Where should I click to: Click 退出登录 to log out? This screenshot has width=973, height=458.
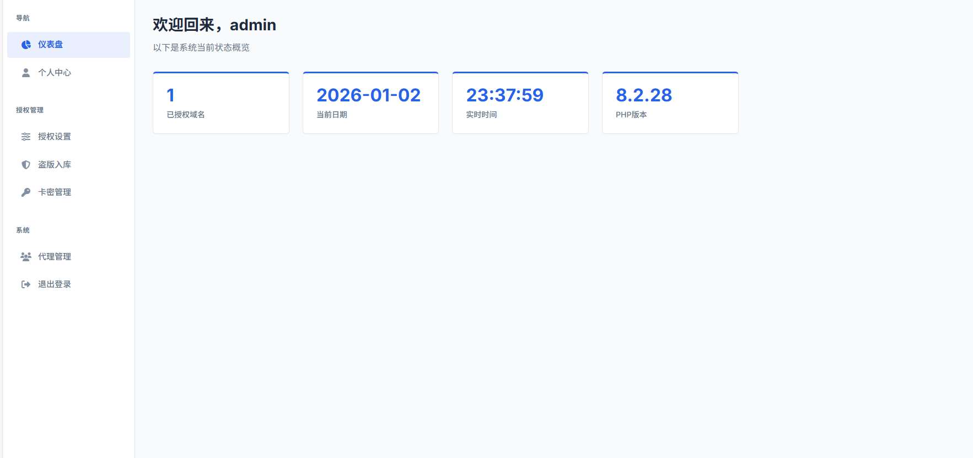coord(55,284)
